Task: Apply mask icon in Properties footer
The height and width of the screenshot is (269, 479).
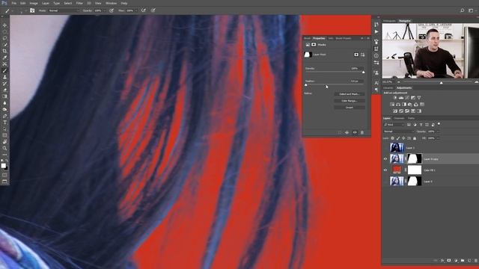Action: click(x=347, y=132)
